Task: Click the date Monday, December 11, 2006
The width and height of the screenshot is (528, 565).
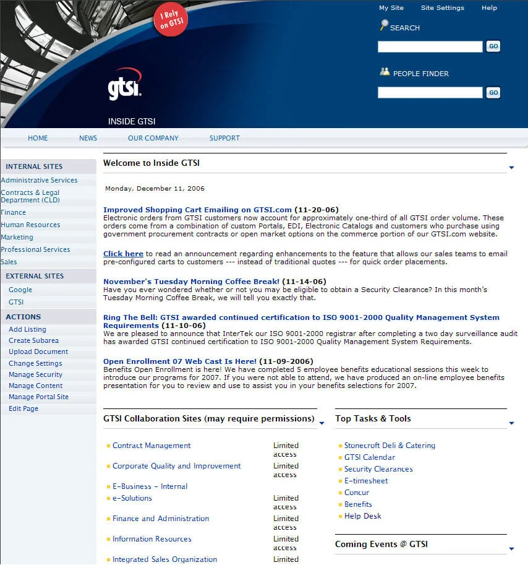Action: pyautogui.click(x=155, y=189)
